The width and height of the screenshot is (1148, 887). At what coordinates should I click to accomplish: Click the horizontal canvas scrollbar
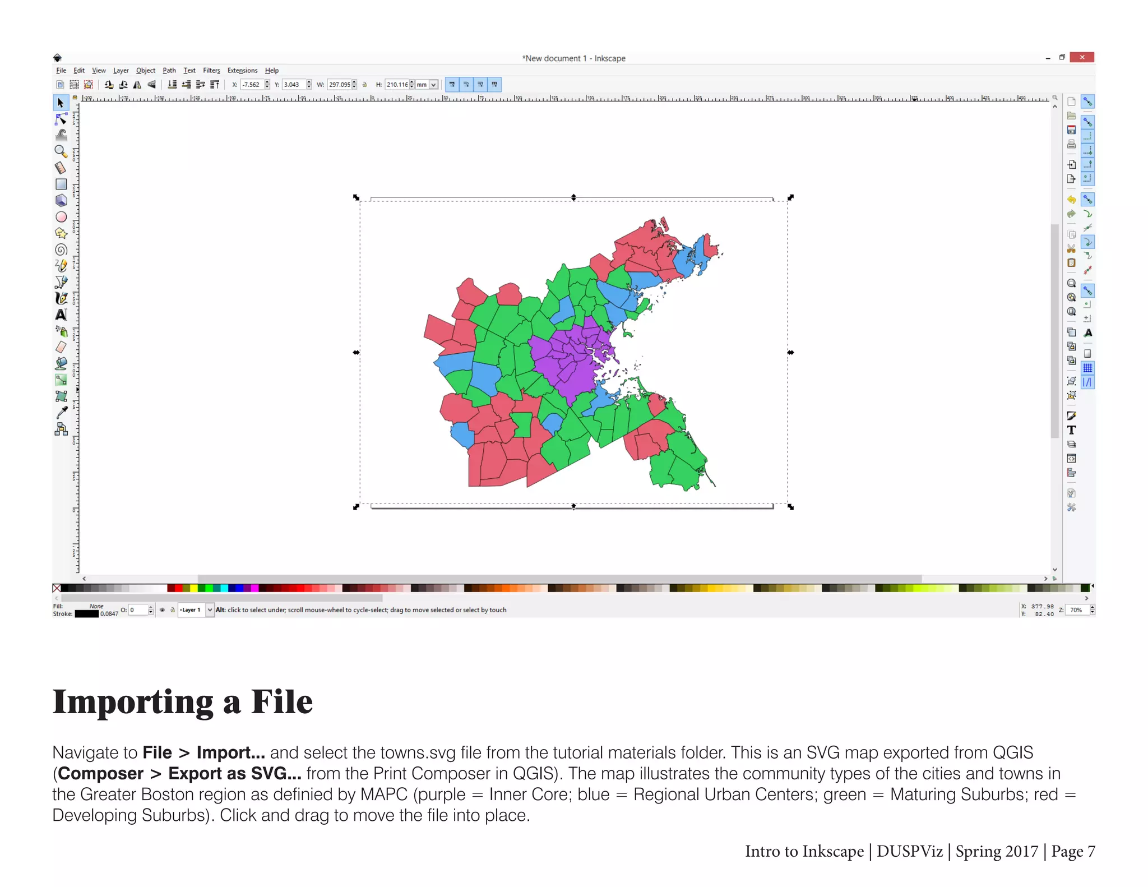[559, 579]
